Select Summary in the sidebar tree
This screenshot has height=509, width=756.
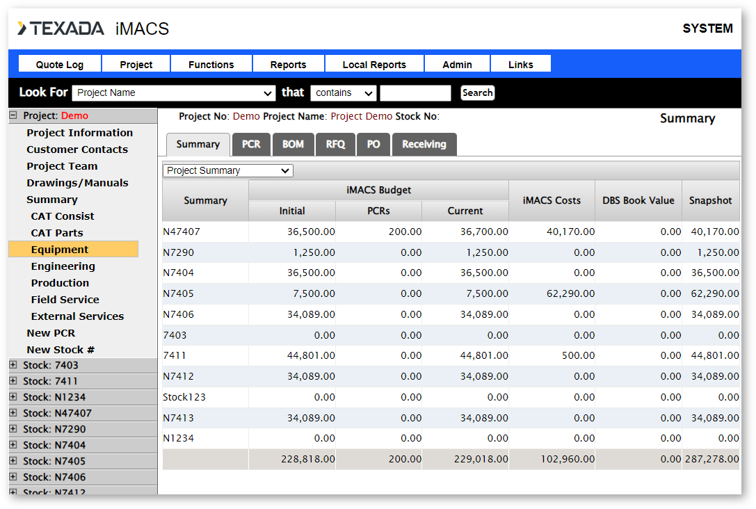[x=52, y=200]
